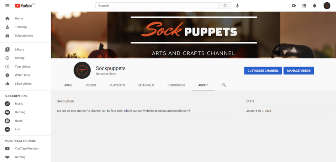The height and width of the screenshot is (162, 336).
Task: Click the Sockpuppets channel profile picture
Action: coord(82,70)
